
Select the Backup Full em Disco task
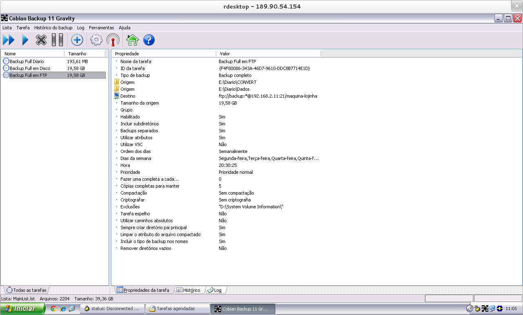30,68
